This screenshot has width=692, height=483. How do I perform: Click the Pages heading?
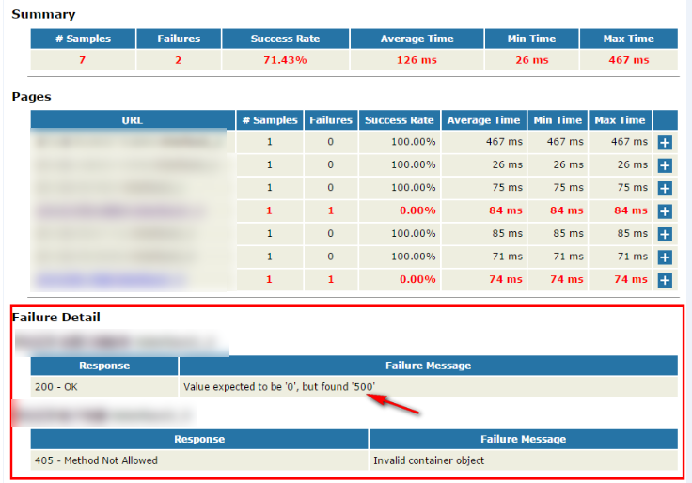[x=31, y=97]
